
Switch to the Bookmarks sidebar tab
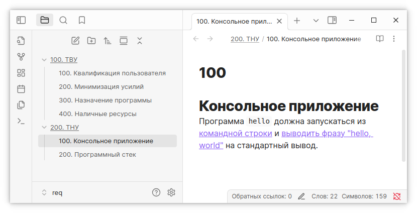pyautogui.click(x=82, y=20)
